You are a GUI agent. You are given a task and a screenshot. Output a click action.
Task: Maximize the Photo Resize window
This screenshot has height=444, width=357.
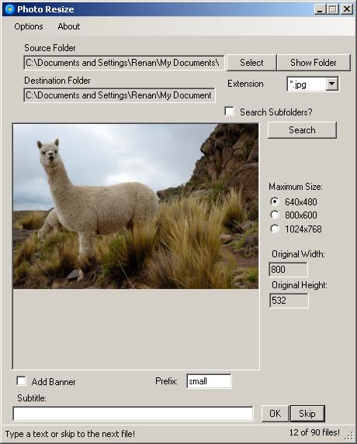pyautogui.click(x=333, y=9)
